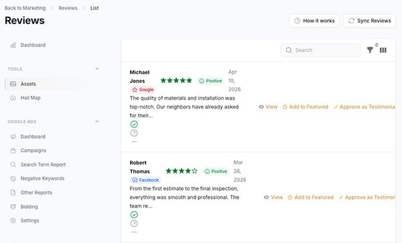This screenshot has height=243, width=402.
Task: Click the gear icon beside Settings
Action: (13, 220)
